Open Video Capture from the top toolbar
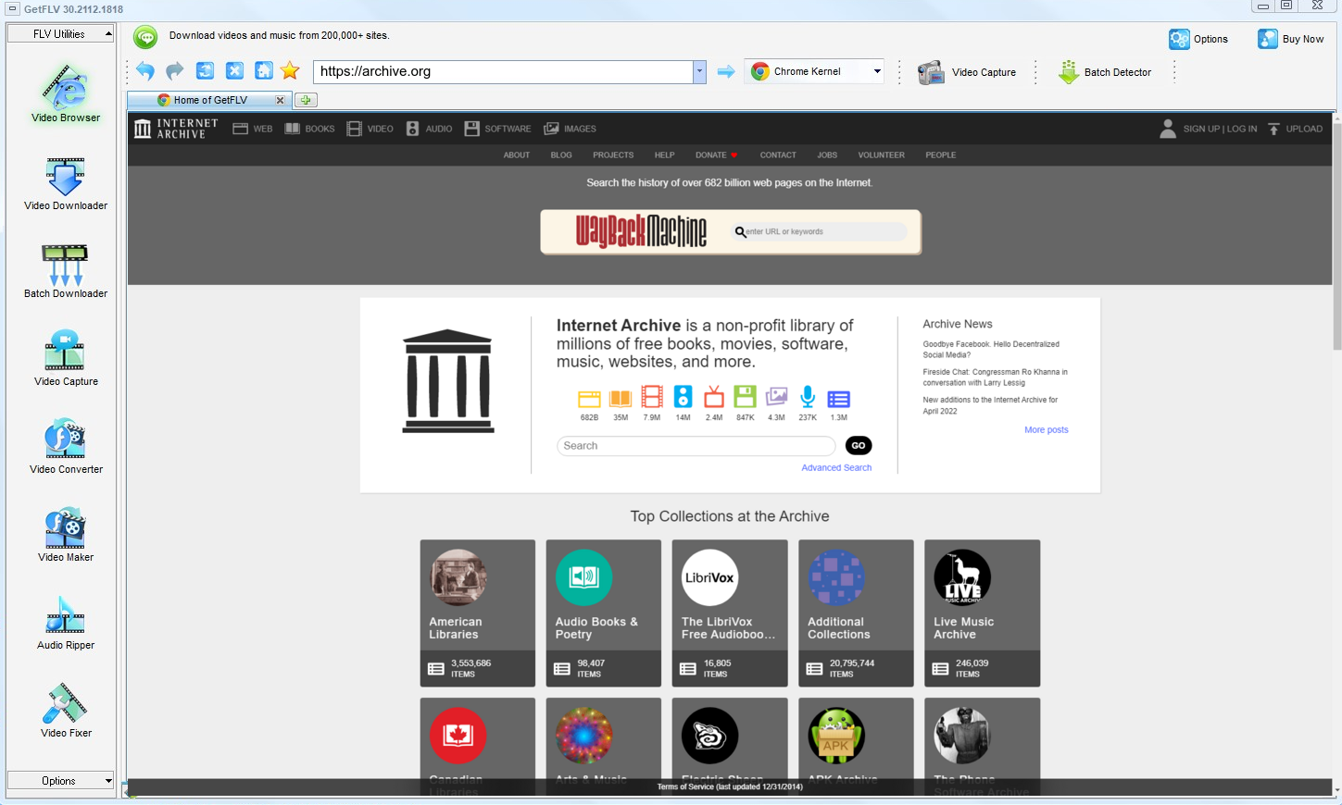 point(967,72)
